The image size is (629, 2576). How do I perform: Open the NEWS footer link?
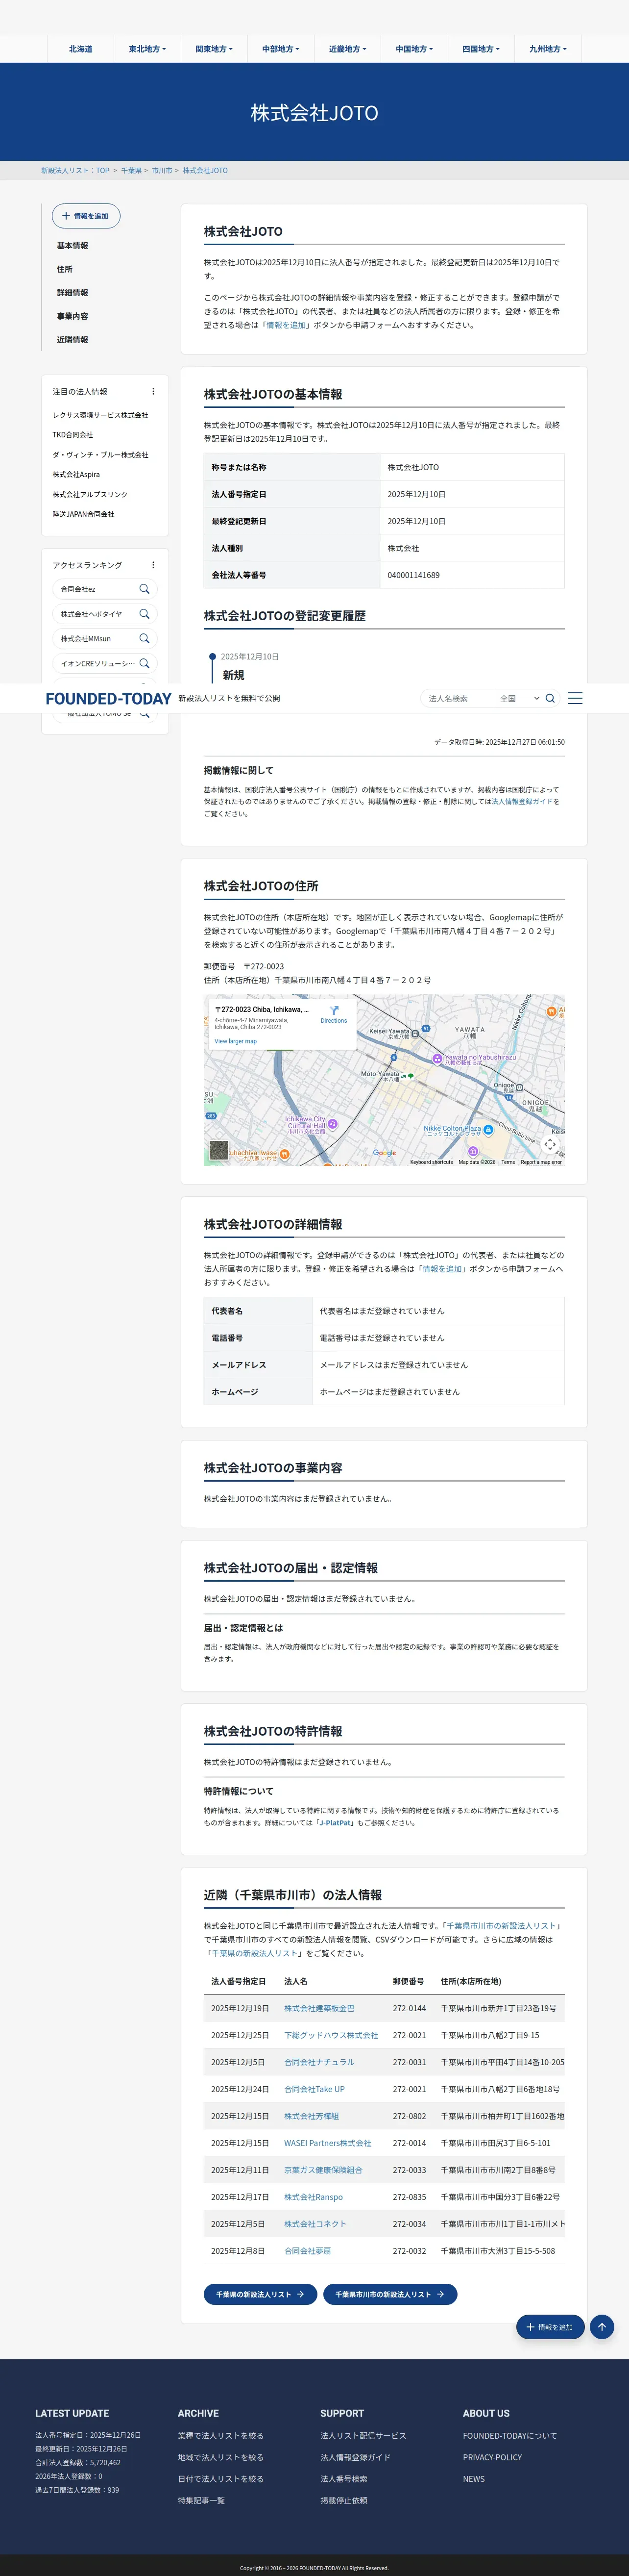click(x=474, y=2479)
